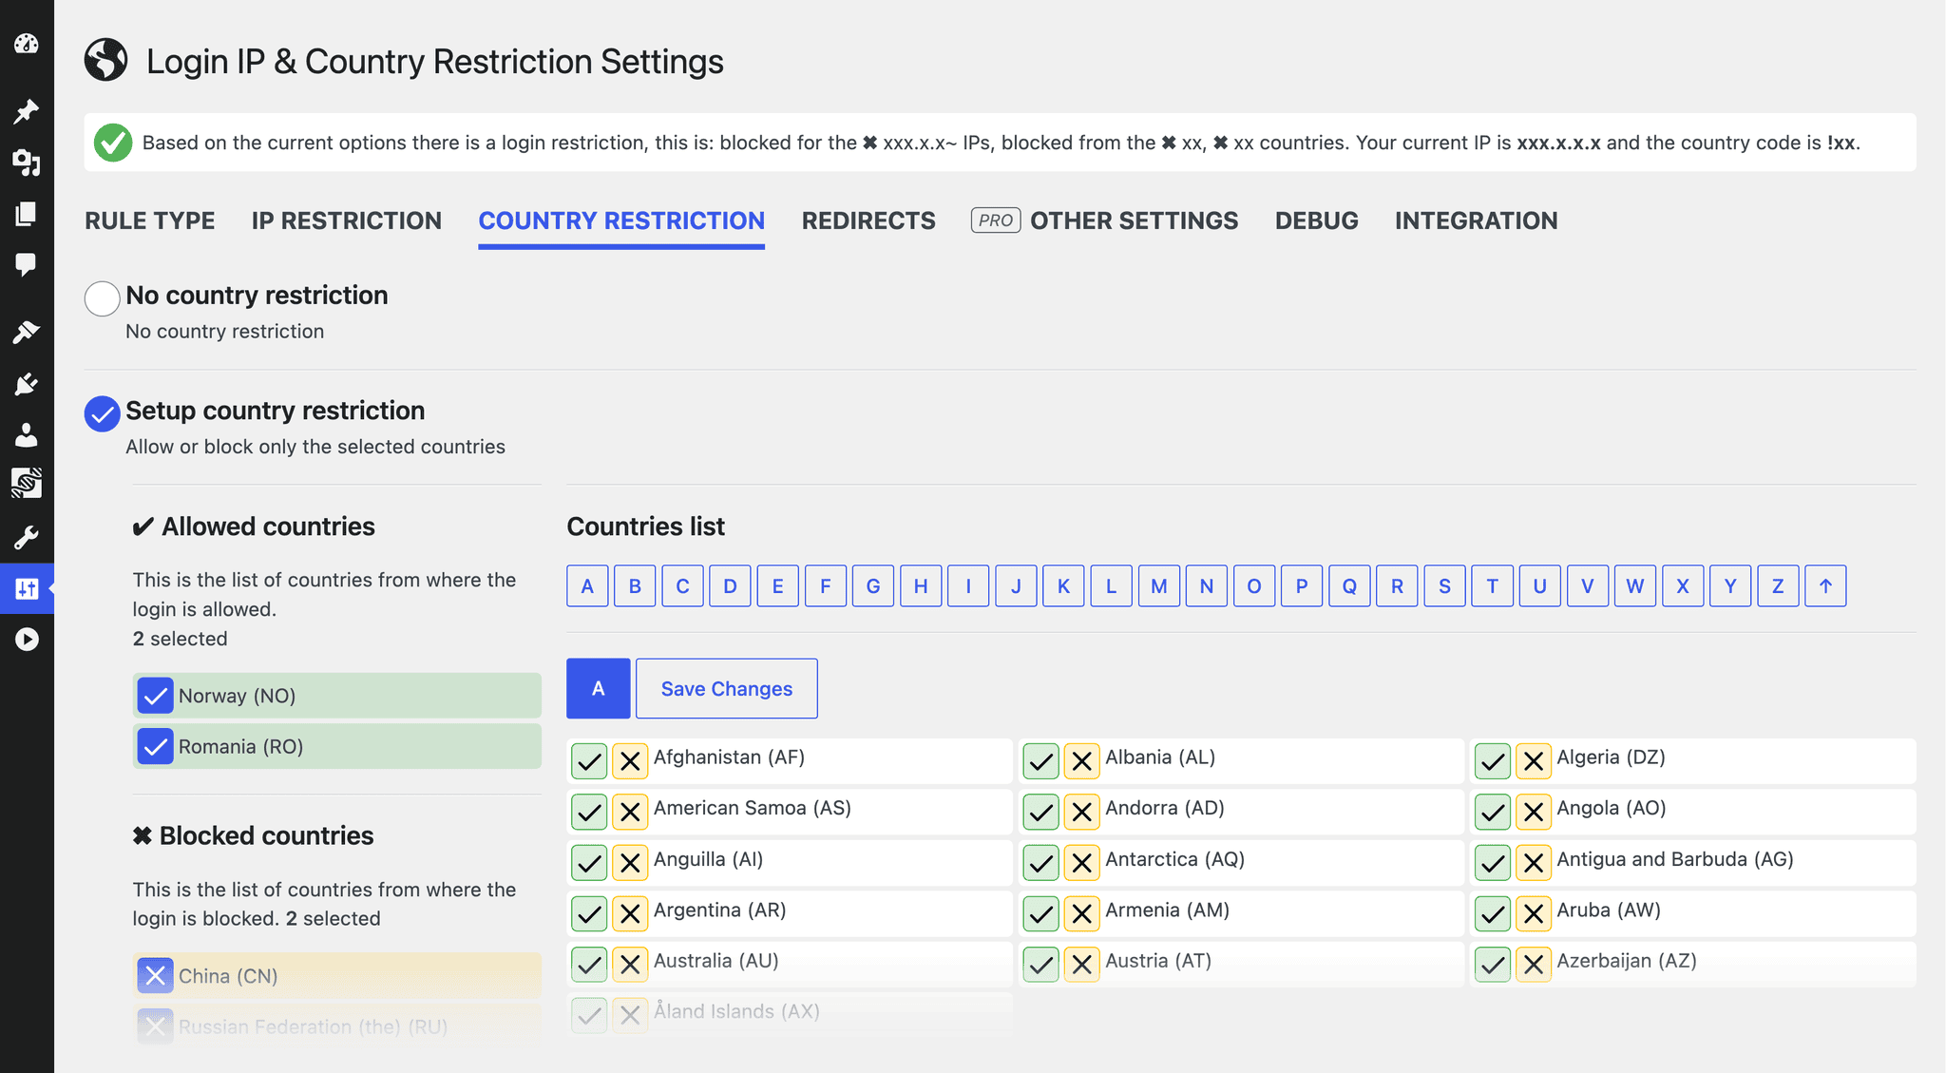The height and width of the screenshot is (1073, 1946).
Task: Click the green allow check for Afghanistan (AF)
Action: 589,761
